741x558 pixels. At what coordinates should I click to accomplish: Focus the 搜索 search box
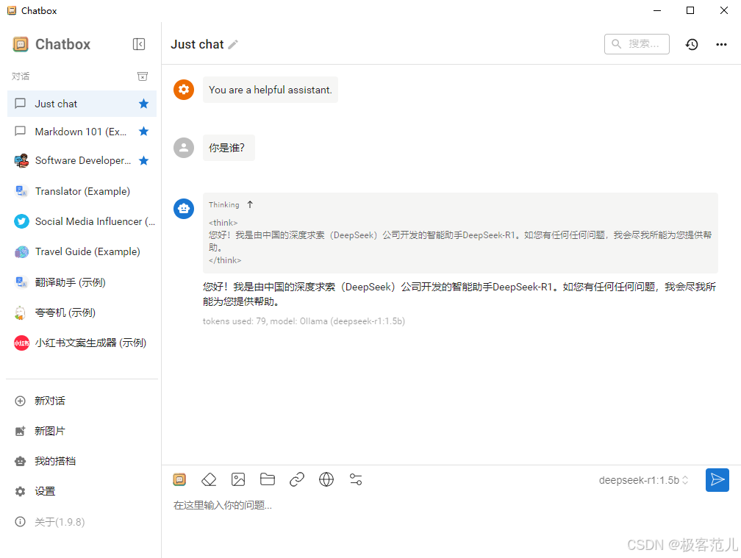(637, 44)
